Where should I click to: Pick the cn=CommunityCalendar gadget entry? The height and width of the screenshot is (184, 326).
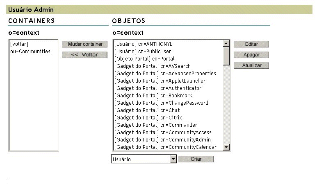(165, 147)
